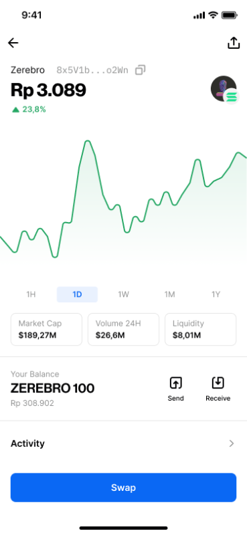Tap the Receive icon
Viewport: 247px width, 535px height.
(218, 383)
